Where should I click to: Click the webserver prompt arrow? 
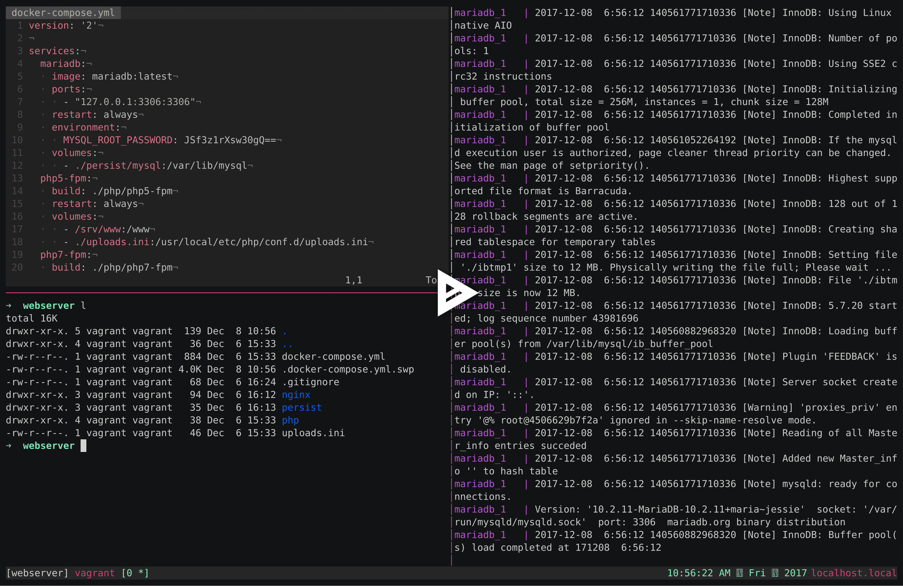pyautogui.click(x=9, y=306)
